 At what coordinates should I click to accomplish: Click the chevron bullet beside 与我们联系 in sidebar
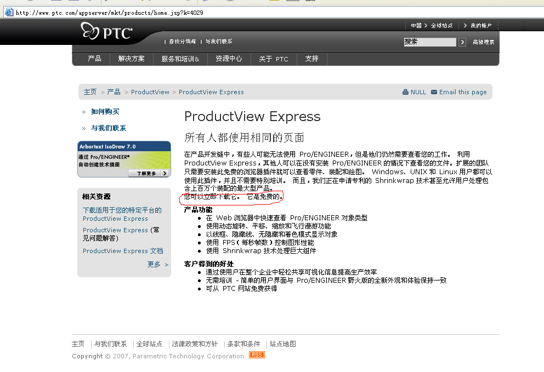point(83,129)
